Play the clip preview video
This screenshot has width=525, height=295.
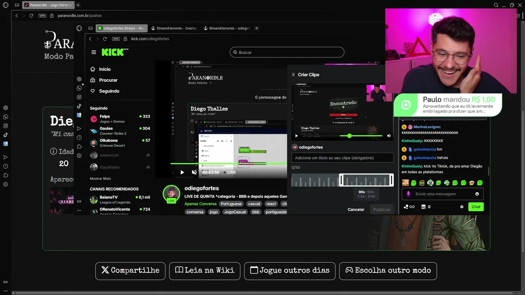[x=297, y=136]
